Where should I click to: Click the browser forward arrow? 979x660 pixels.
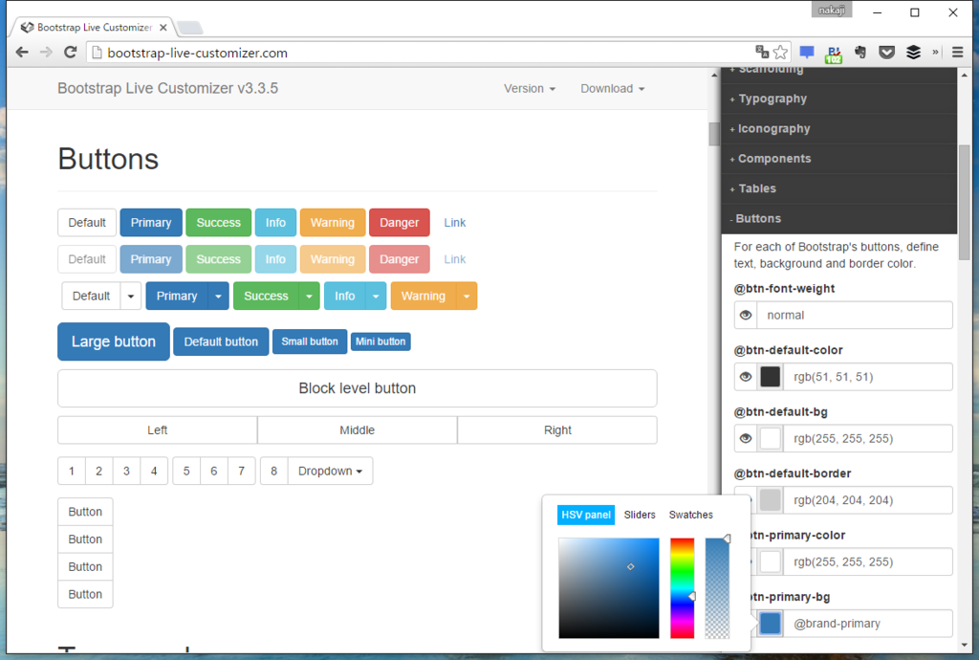point(46,53)
